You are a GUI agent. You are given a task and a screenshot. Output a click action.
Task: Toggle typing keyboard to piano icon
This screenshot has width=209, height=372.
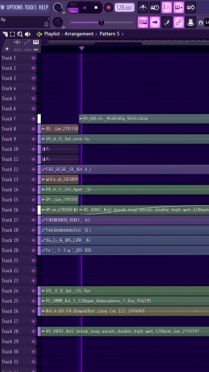point(143,22)
